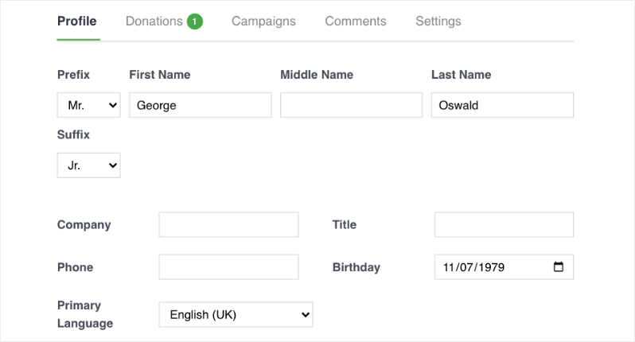
Task: Click the Middle Name label
Action: [317, 75]
